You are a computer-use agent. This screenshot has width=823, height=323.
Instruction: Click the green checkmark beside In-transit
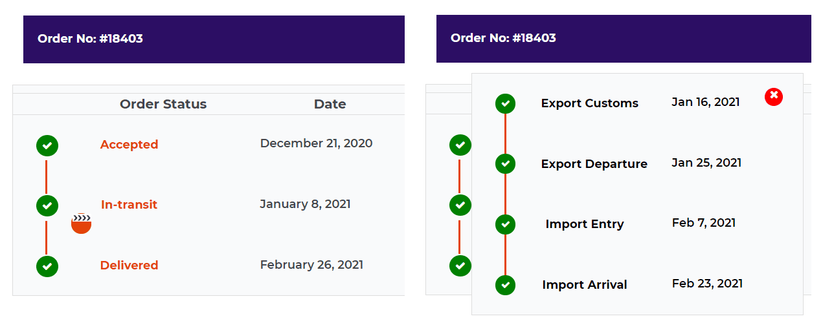pos(47,205)
